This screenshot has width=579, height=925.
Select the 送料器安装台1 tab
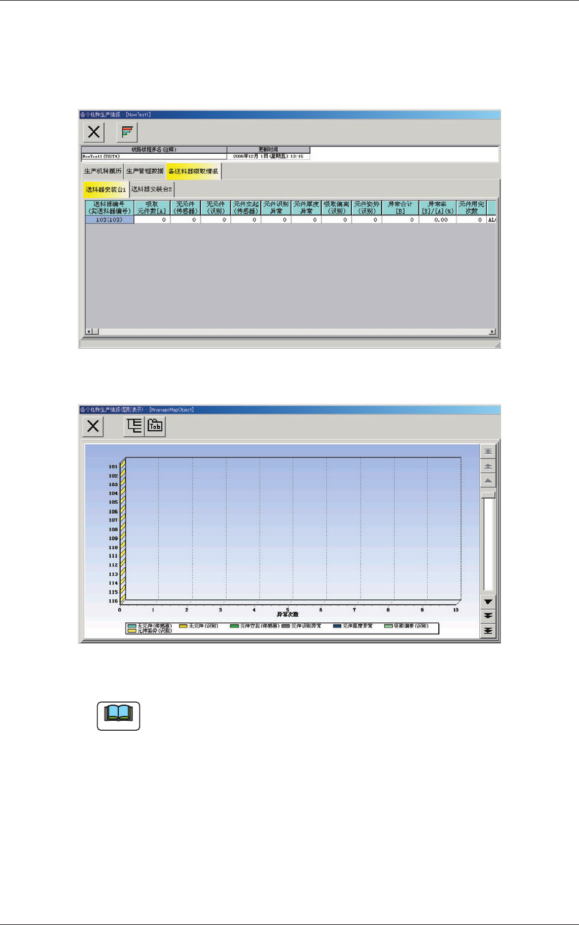pos(106,189)
